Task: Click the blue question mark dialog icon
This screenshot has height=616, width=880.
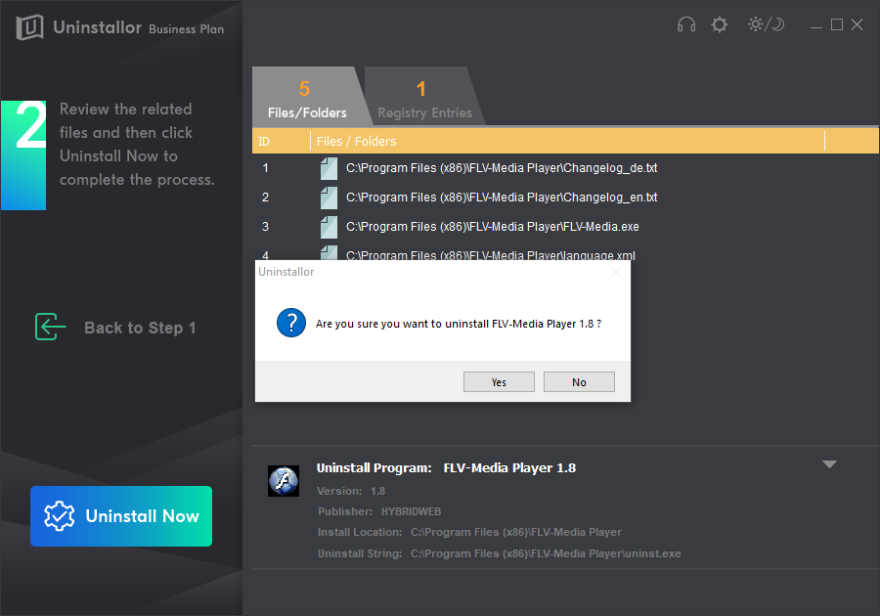Action: coord(291,323)
